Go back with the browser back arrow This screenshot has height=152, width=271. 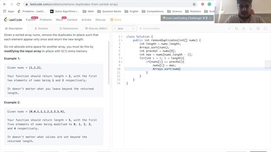tap(5, 4)
